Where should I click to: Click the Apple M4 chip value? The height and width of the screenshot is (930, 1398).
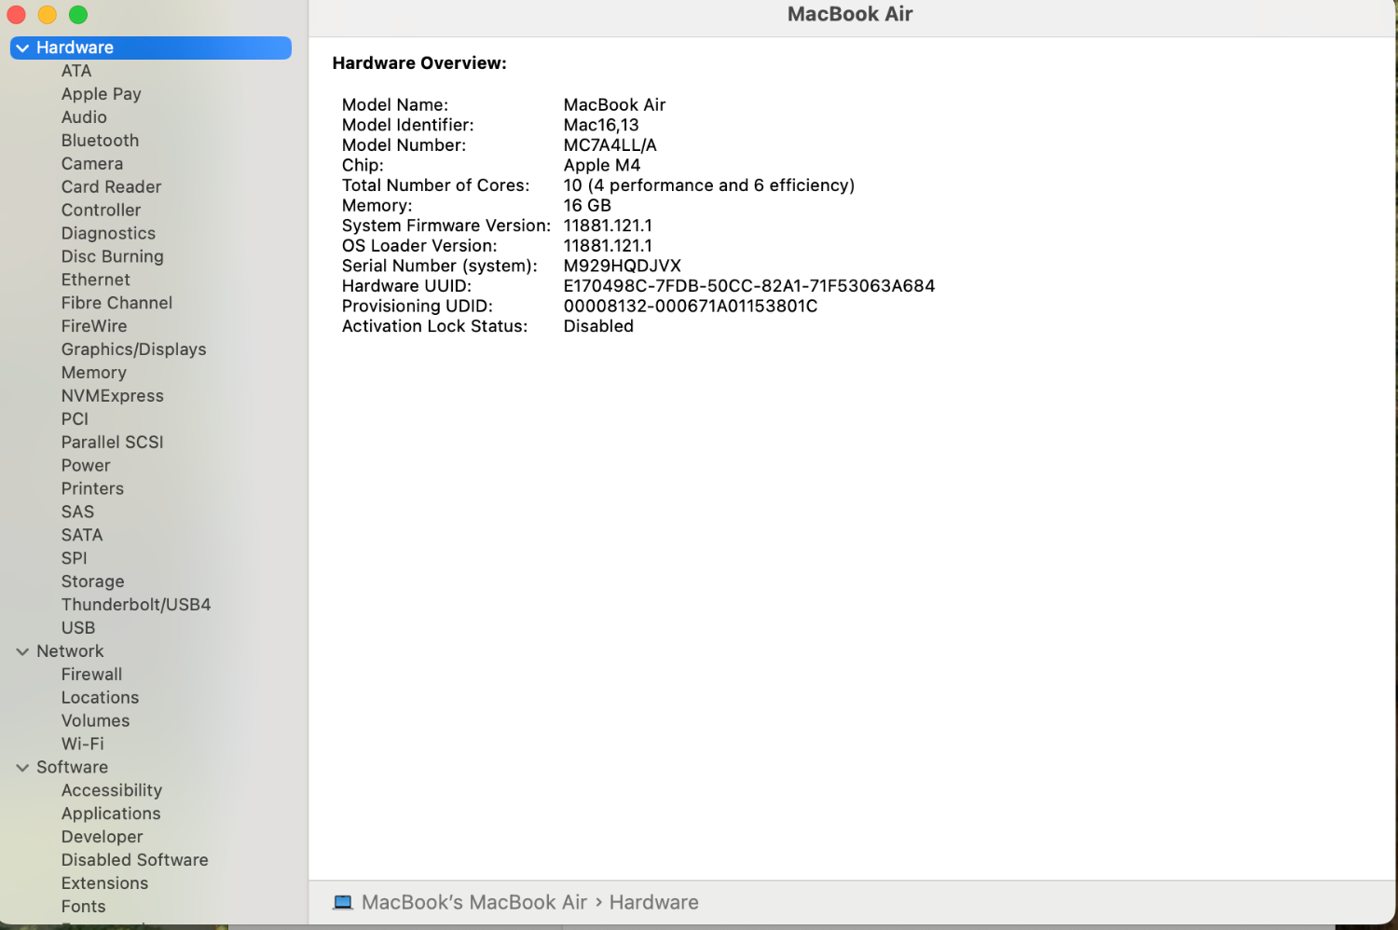(x=601, y=165)
